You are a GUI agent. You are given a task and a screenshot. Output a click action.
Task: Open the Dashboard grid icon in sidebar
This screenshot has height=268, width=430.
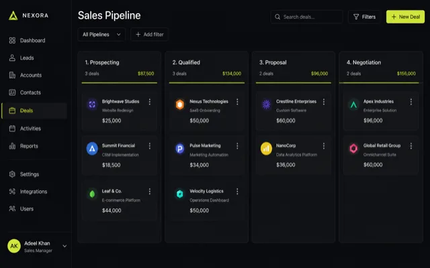point(12,40)
